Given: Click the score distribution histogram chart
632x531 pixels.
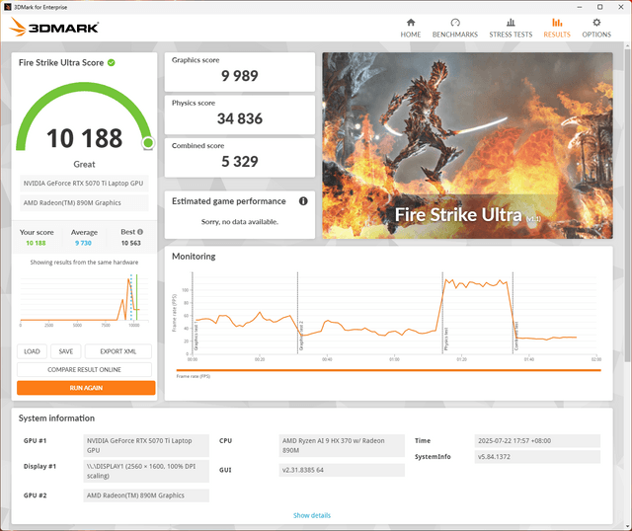Looking at the screenshot, I should 84,300.
